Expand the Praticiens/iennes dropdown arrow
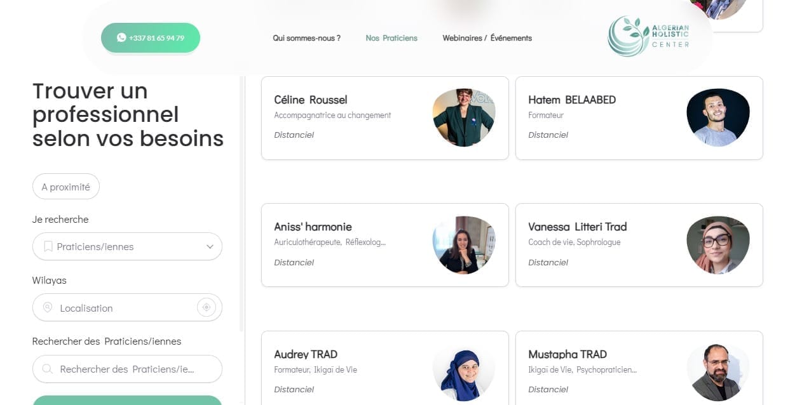802x405 pixels. (210, 246)
